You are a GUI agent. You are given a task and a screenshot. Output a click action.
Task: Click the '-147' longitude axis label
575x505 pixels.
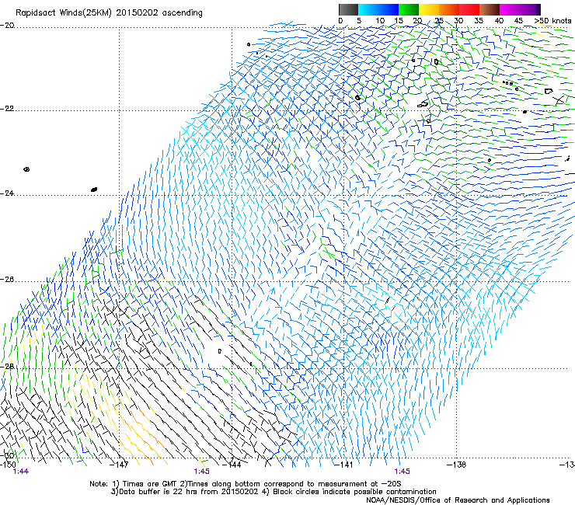tap(120, 465)
